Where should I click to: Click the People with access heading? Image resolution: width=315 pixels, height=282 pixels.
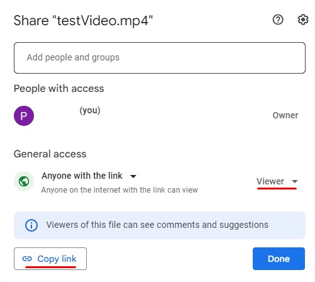59,89
